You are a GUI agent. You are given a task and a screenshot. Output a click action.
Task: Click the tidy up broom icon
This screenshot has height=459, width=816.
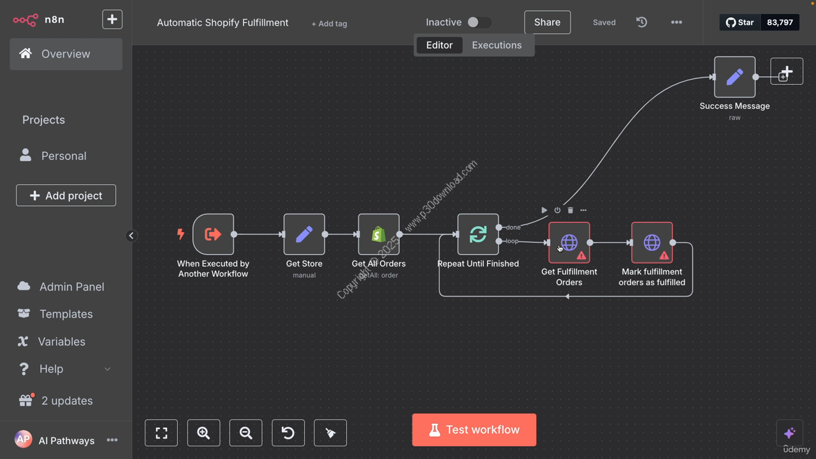(x=330, y=433)
